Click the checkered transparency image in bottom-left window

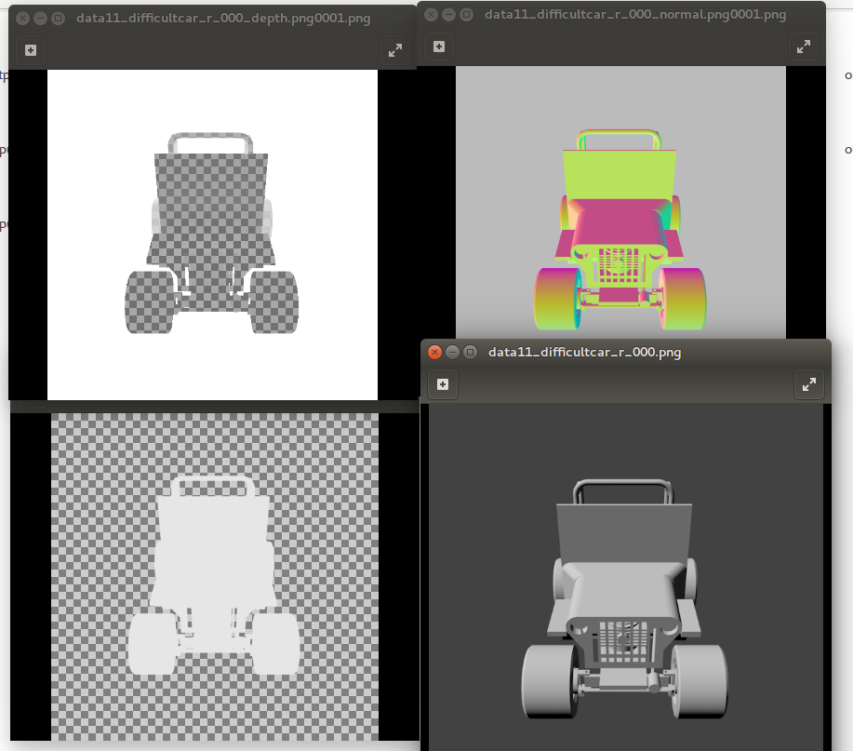[214, 577]
